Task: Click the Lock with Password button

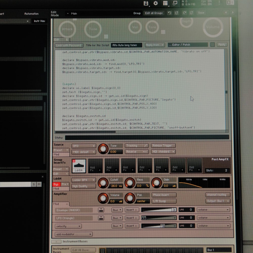Action: pos(69,45)
